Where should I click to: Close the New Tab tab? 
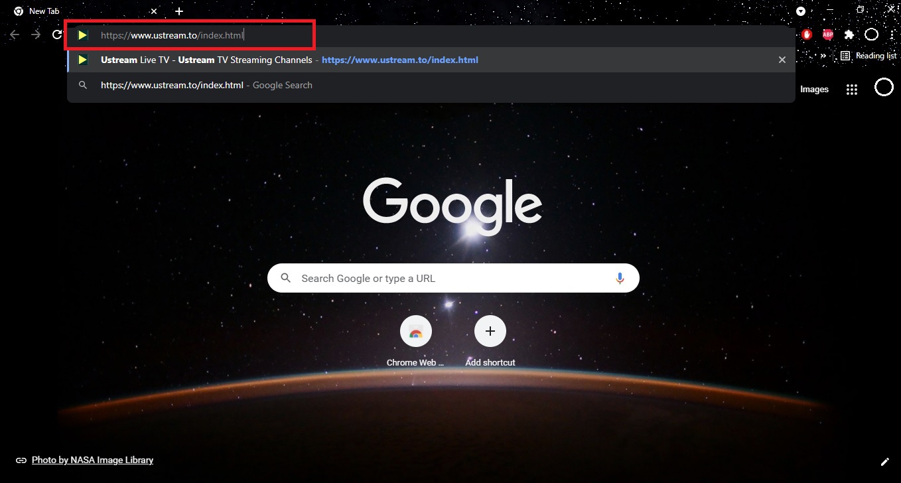coord(154,11)
